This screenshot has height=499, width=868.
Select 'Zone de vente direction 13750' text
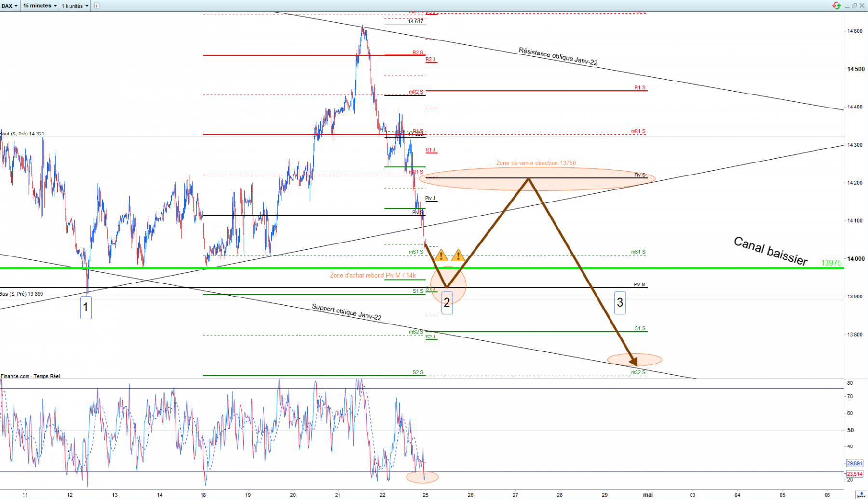(x=536, y=163)
